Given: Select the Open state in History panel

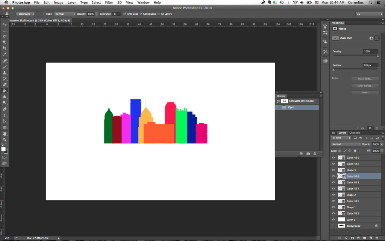Looking at the screenshot, I should coord(291,107).
